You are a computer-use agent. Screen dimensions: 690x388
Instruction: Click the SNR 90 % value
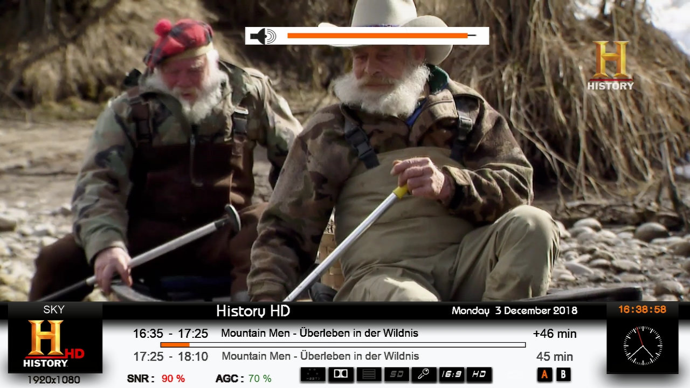click(173, 379)
